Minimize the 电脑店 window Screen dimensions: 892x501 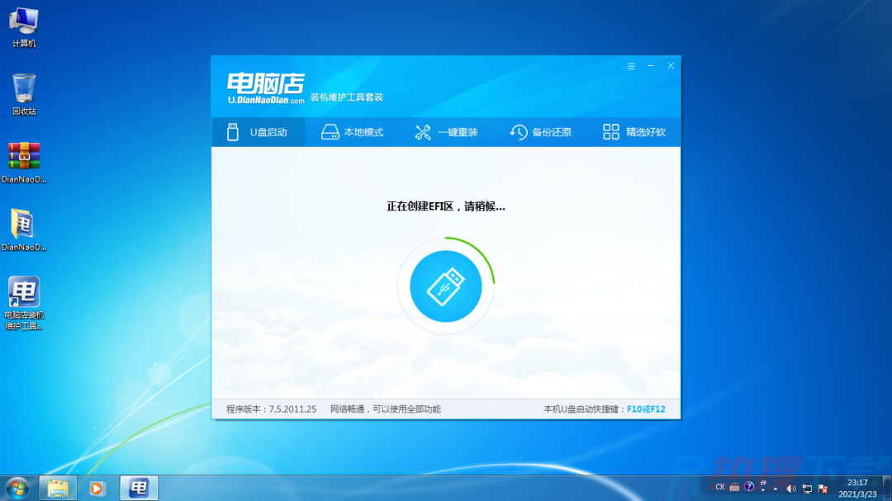(650, 66)
